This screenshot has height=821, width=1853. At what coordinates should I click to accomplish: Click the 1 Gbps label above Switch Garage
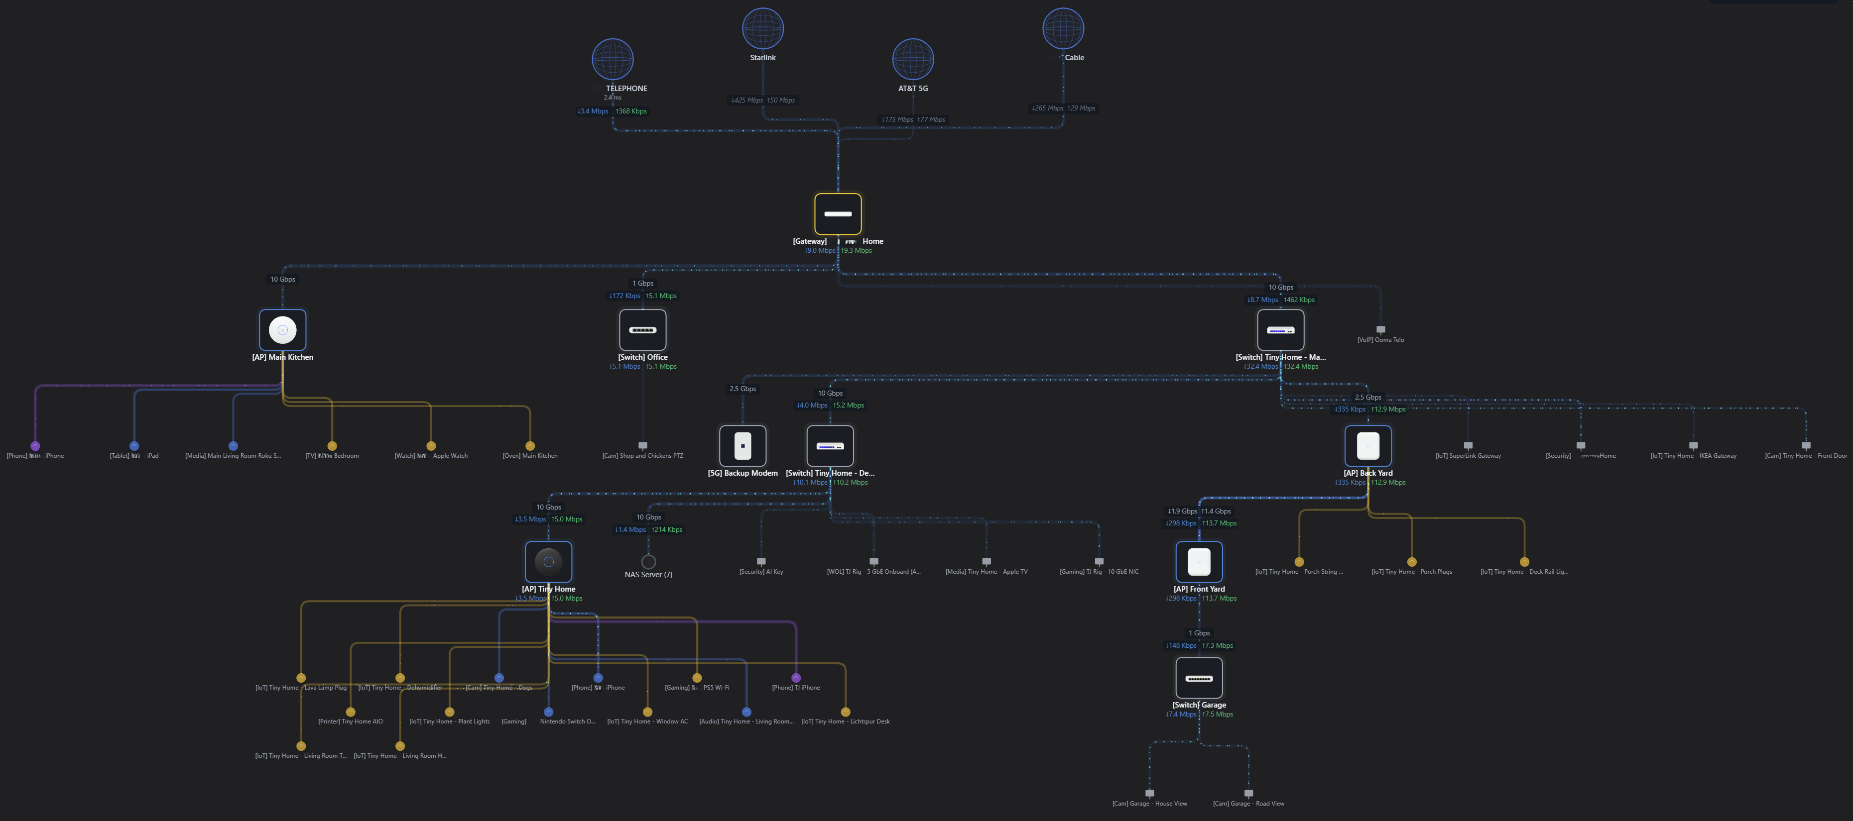[1199, 633]
